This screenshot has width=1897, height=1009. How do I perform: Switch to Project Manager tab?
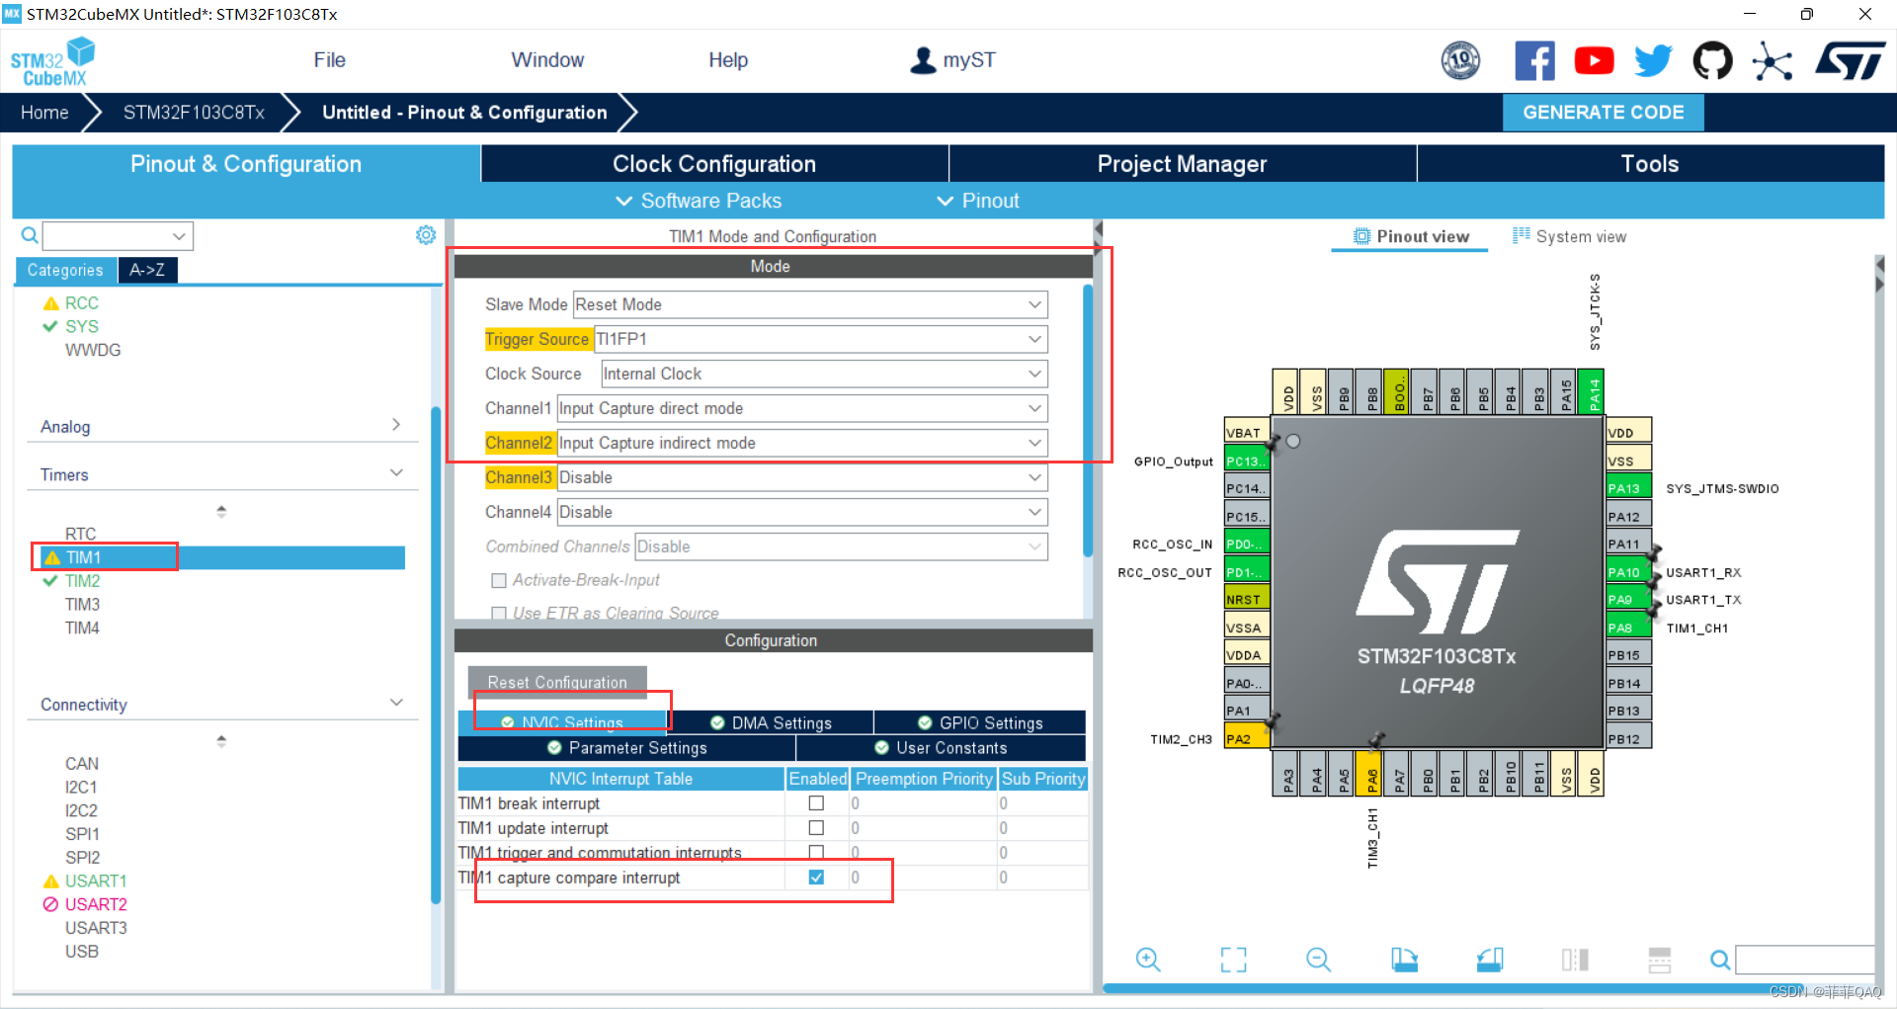pyautogui.click(x=1183, y=164)
